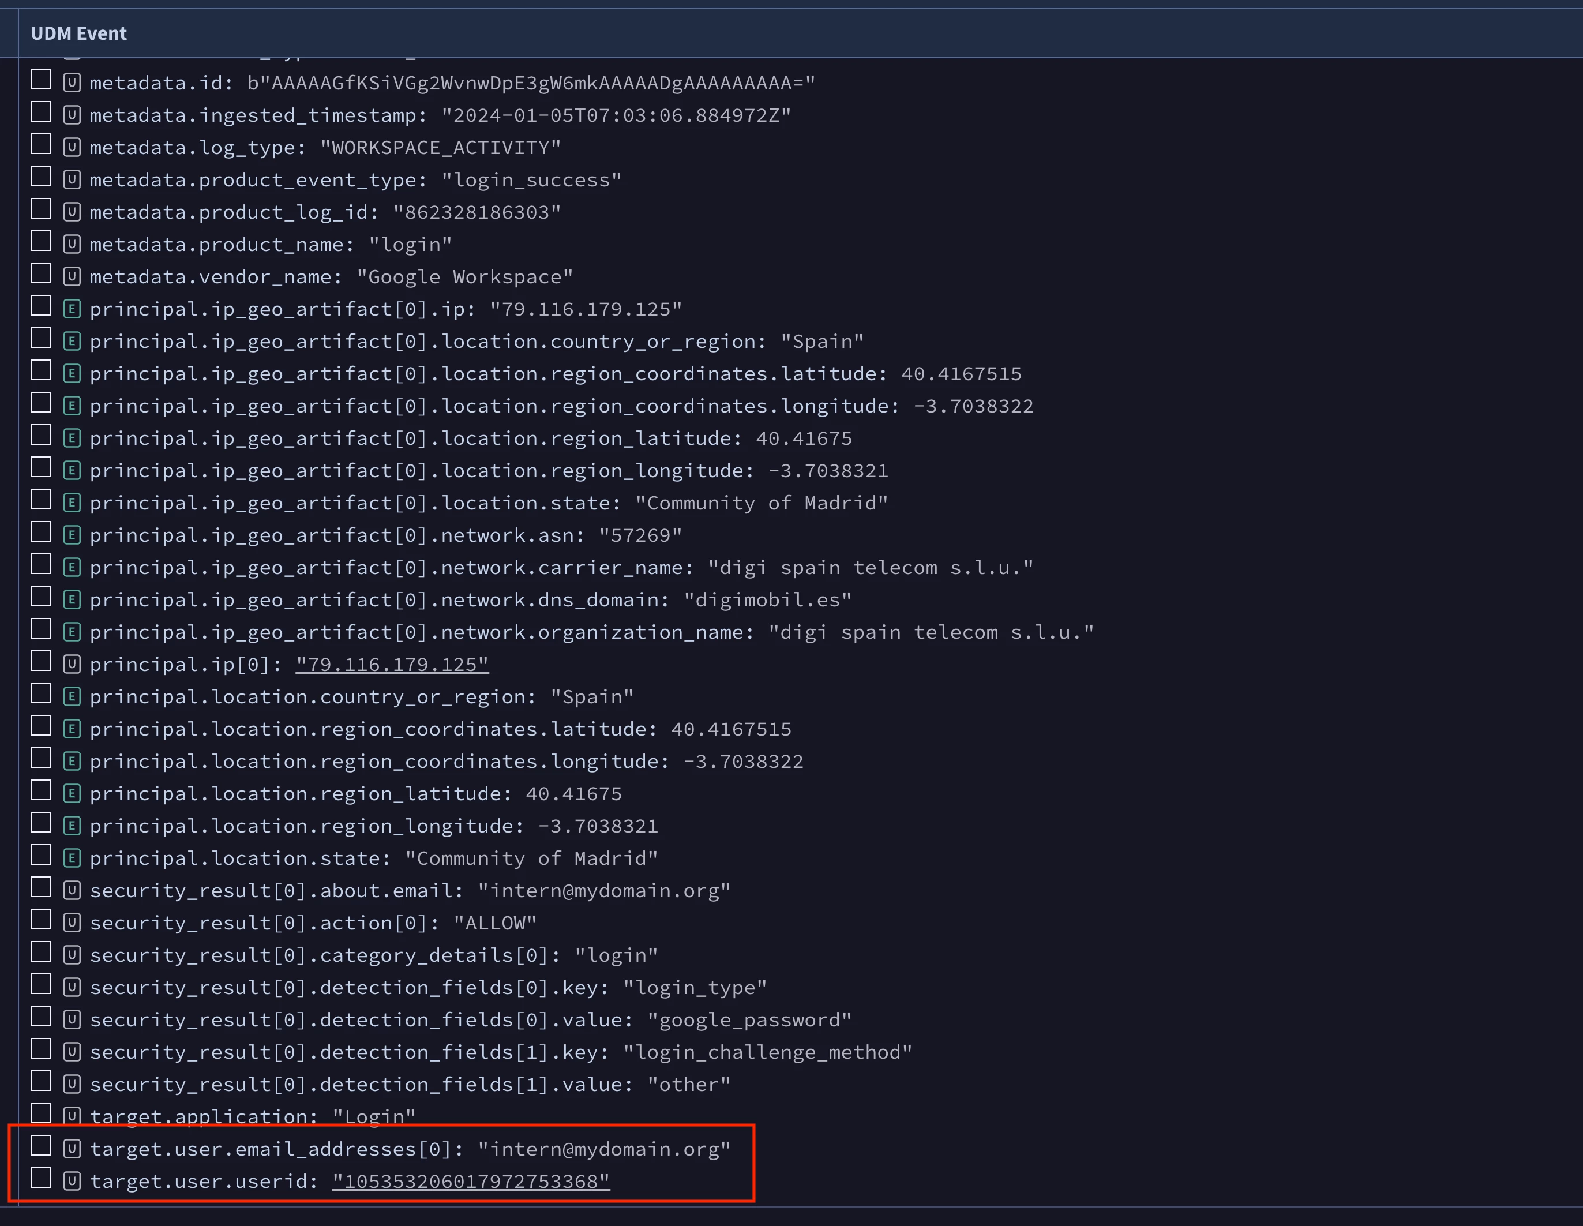
Task: Check the metadata.product_name row
Action: [x=40, y=241]
